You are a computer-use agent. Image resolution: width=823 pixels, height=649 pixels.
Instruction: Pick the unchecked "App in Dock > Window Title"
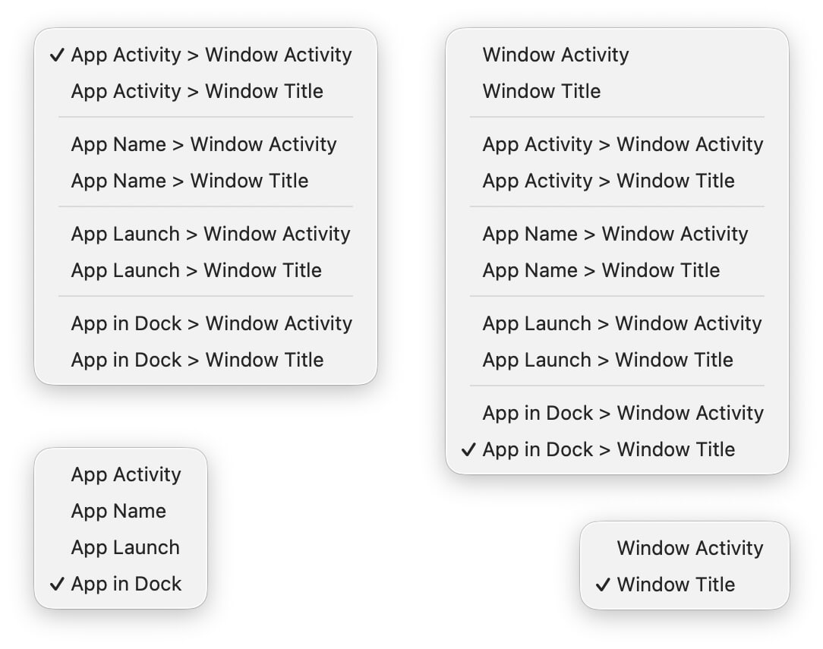pos(197,360)
